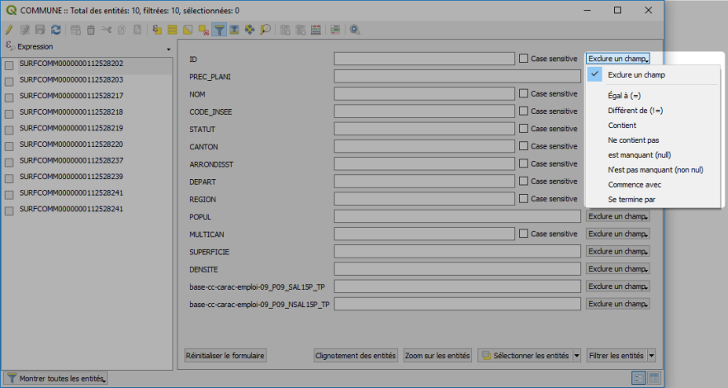728x388 pixels.
Task: Check the Case sensitive box for STATUT
Action: coord(523,129)
